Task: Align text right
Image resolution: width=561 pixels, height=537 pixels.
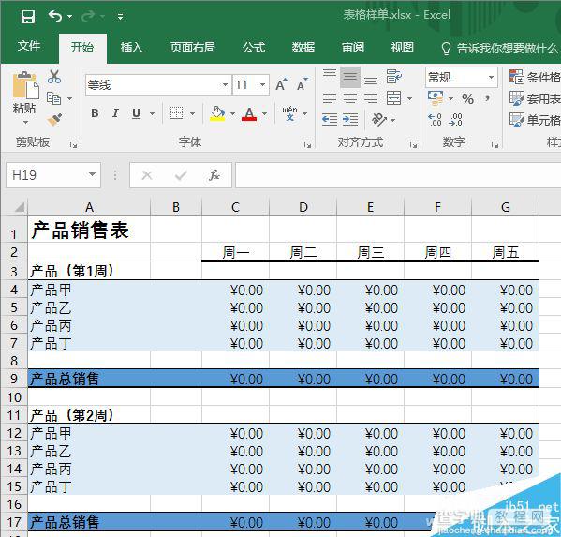Action: (x=371, y=98)
